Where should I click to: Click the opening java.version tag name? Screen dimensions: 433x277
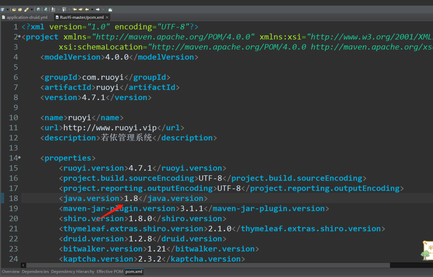click(x=91, y=198)
